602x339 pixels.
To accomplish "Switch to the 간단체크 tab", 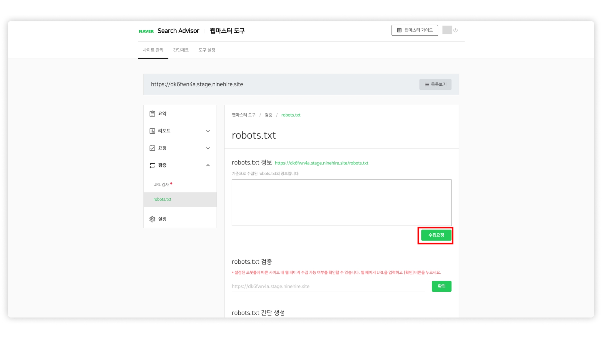I will [x=181, y=50].
